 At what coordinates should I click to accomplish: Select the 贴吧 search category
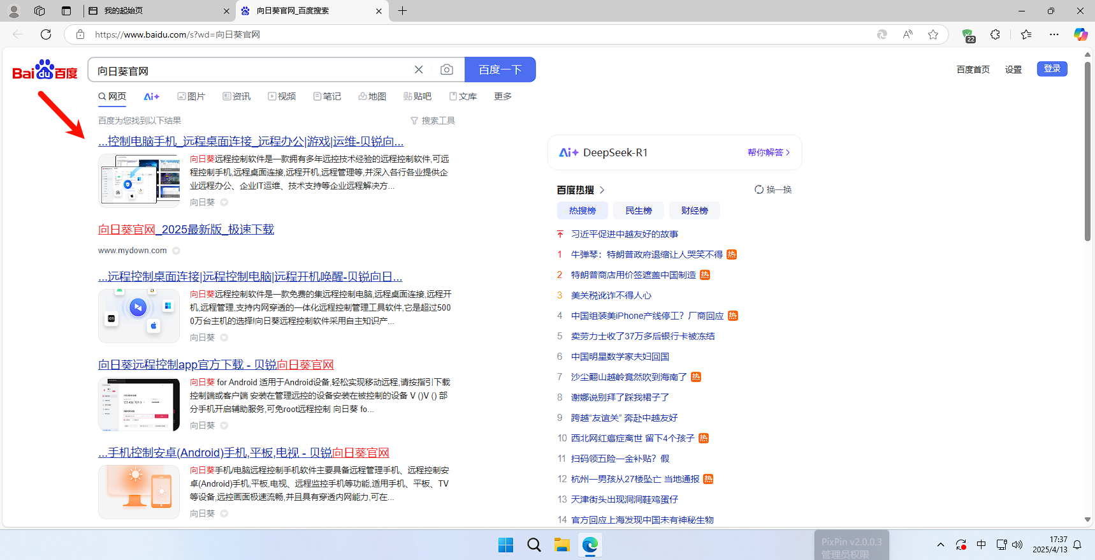(x=417, y=96)
